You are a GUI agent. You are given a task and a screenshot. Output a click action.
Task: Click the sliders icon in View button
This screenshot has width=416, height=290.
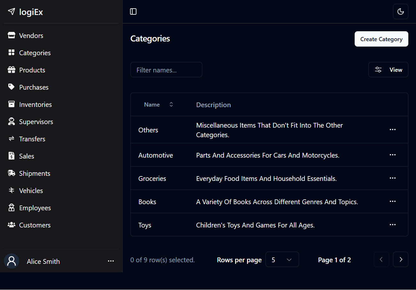tap(378, 70)
